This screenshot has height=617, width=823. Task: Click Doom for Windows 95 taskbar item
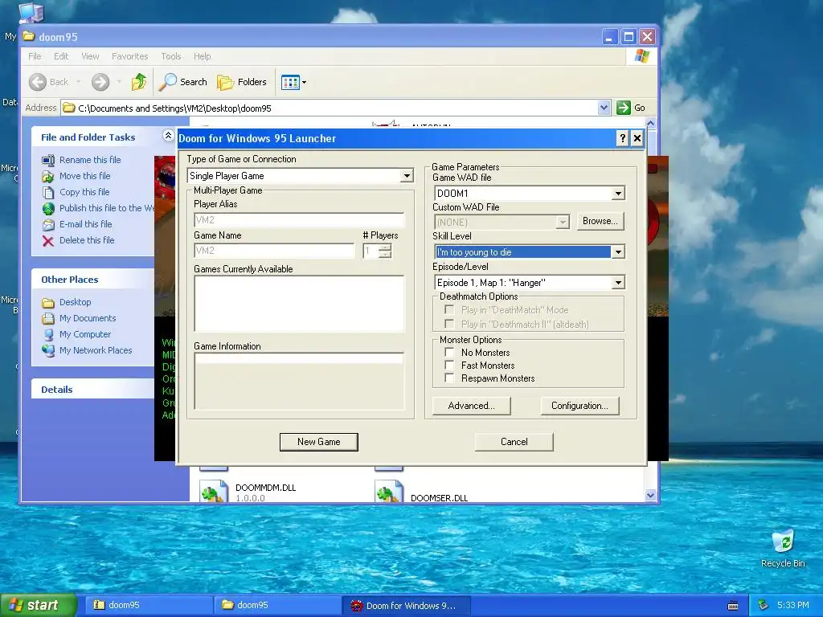(x=406, y=606)
